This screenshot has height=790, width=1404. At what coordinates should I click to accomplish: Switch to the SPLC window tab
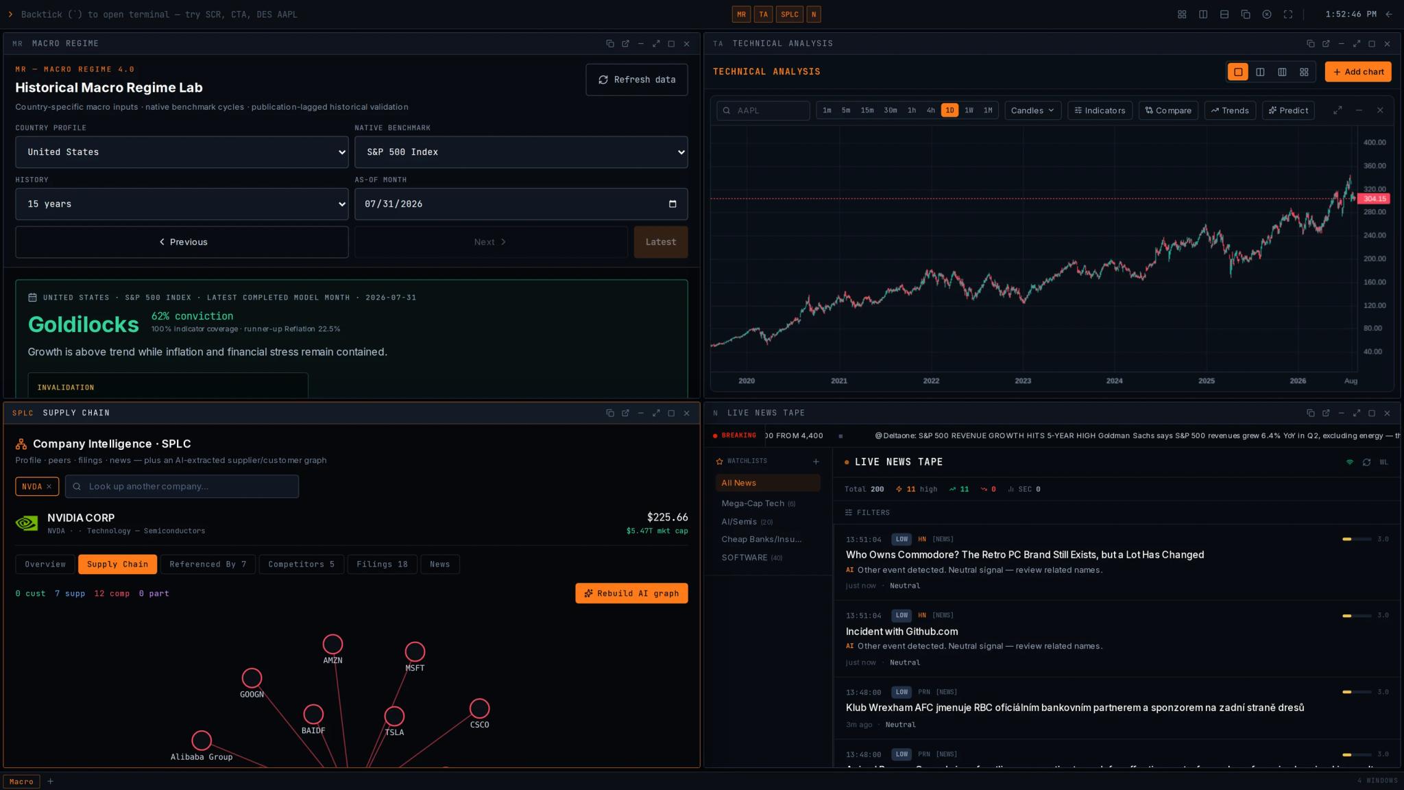coord(789,14)
